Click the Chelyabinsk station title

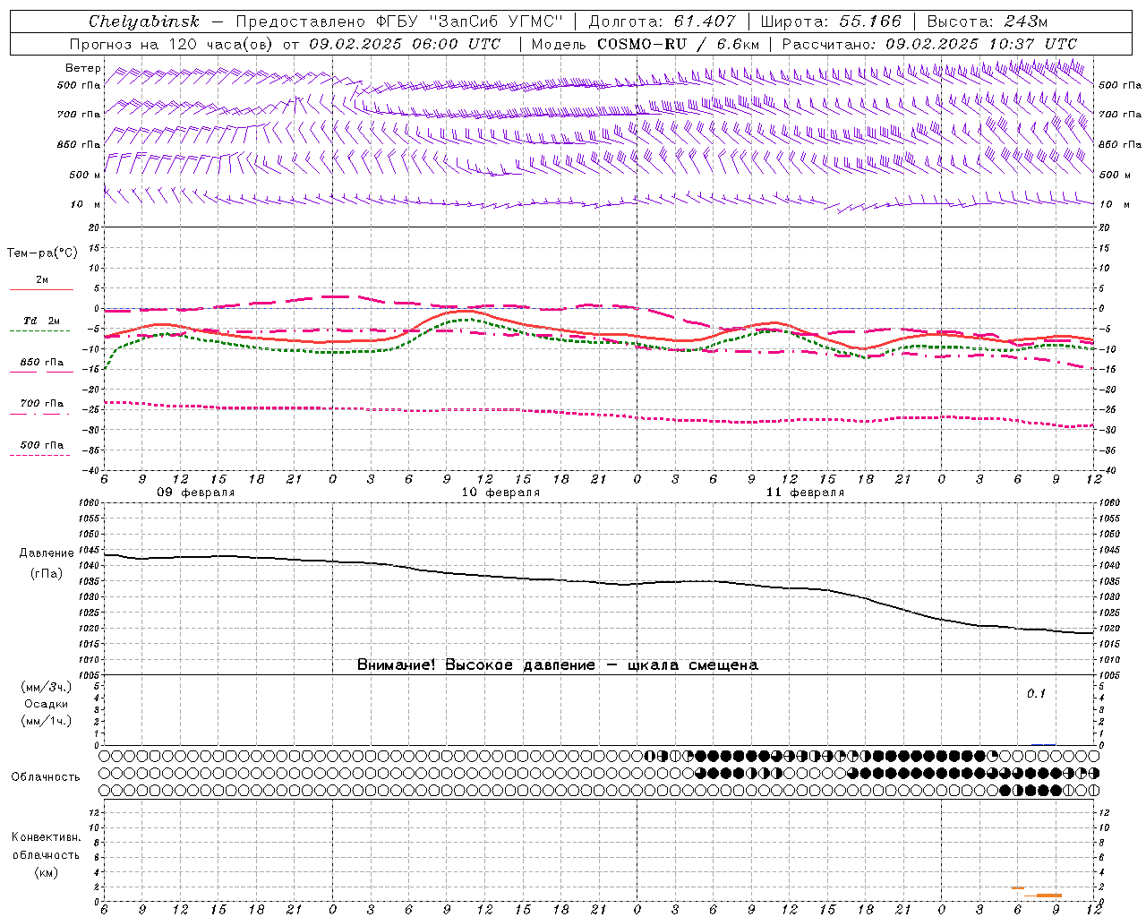pyautogui.click(x=143, y=21)
